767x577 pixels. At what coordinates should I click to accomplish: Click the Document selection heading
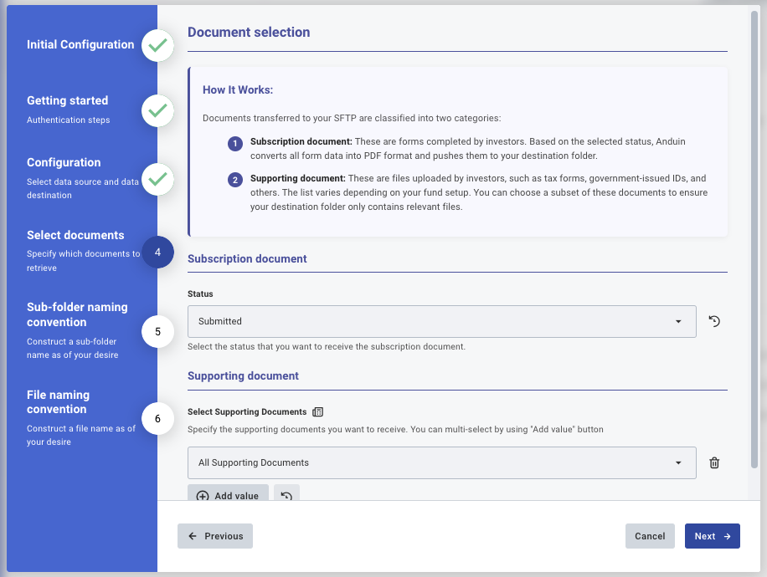click(x=249, y=33)
